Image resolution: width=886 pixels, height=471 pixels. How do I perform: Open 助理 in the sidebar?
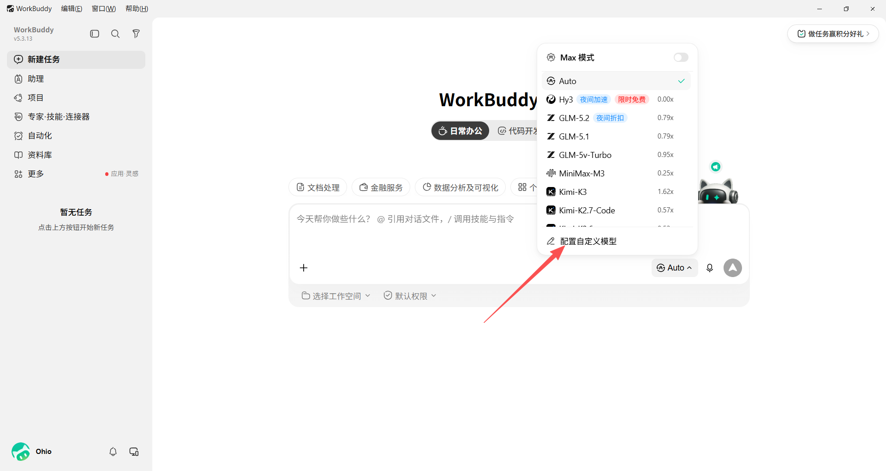tap(76, 79)
